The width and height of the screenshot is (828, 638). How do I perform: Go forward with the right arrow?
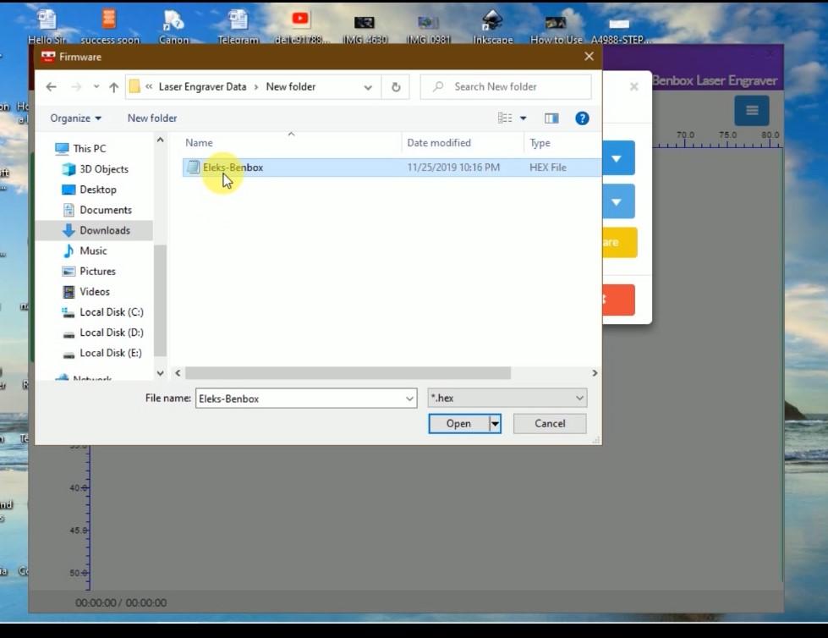point(76,86)
